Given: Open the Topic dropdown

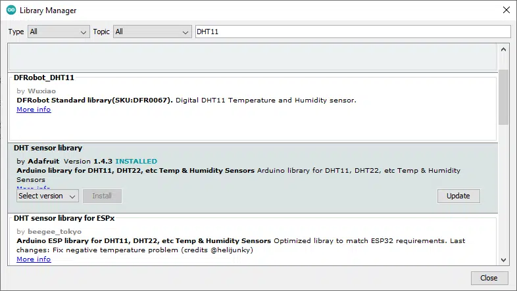Looking at the screenshot, I should 153,32.
